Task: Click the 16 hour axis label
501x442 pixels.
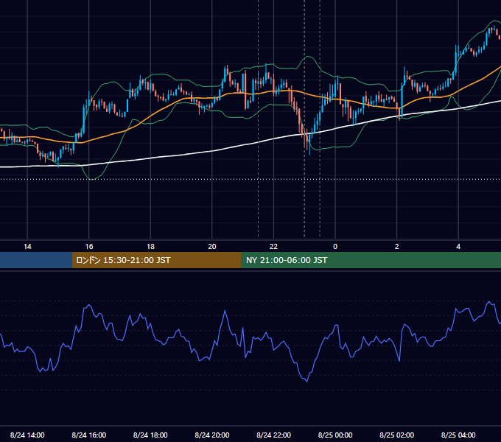Action: click(x=89, y=247)
